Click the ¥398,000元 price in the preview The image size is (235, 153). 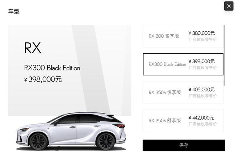43,79
